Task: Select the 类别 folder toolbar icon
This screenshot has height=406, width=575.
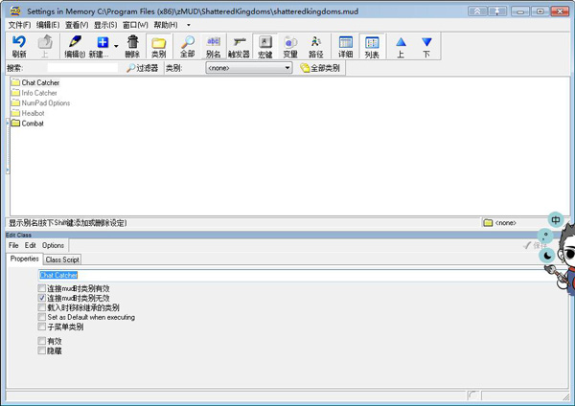Action: pos(159,47)
